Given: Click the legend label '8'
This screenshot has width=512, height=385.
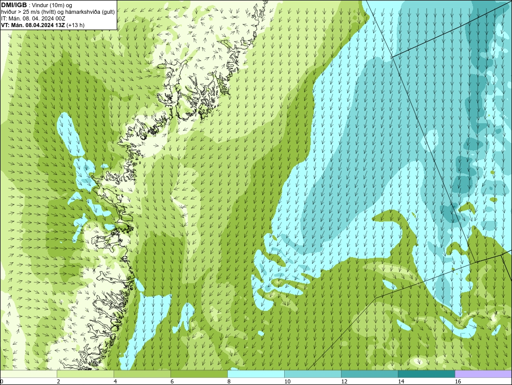Looking at the screenshot, I should [229, 381].
